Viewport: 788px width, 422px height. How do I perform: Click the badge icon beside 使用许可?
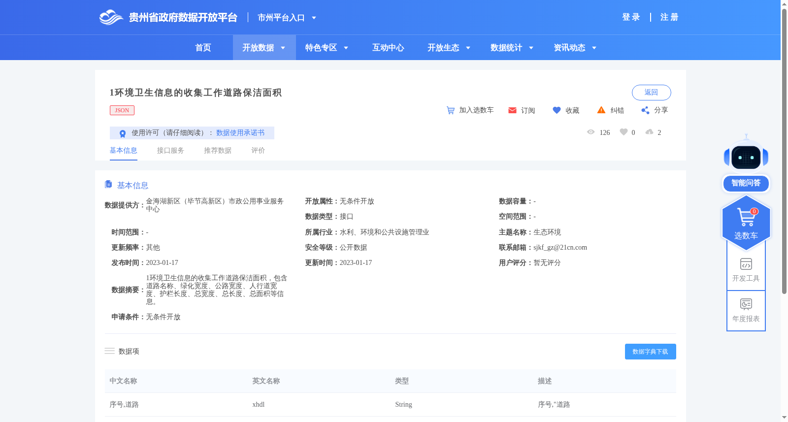click(123, 133)
